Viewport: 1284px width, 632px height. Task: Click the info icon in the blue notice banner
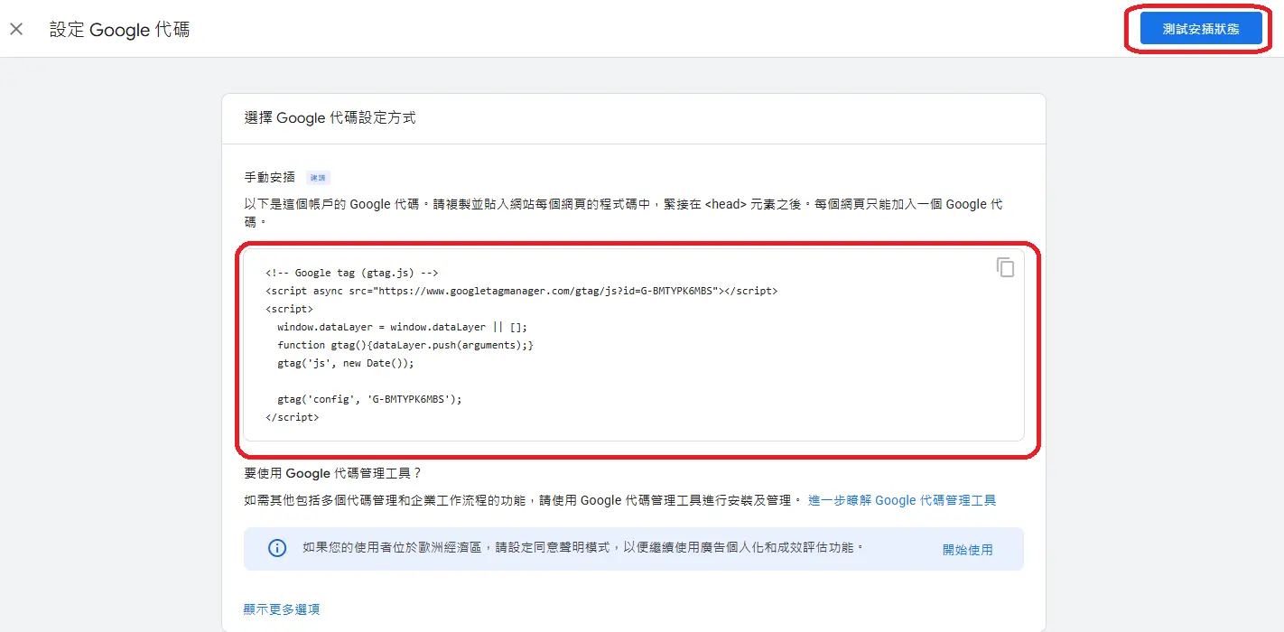point(277,548)
